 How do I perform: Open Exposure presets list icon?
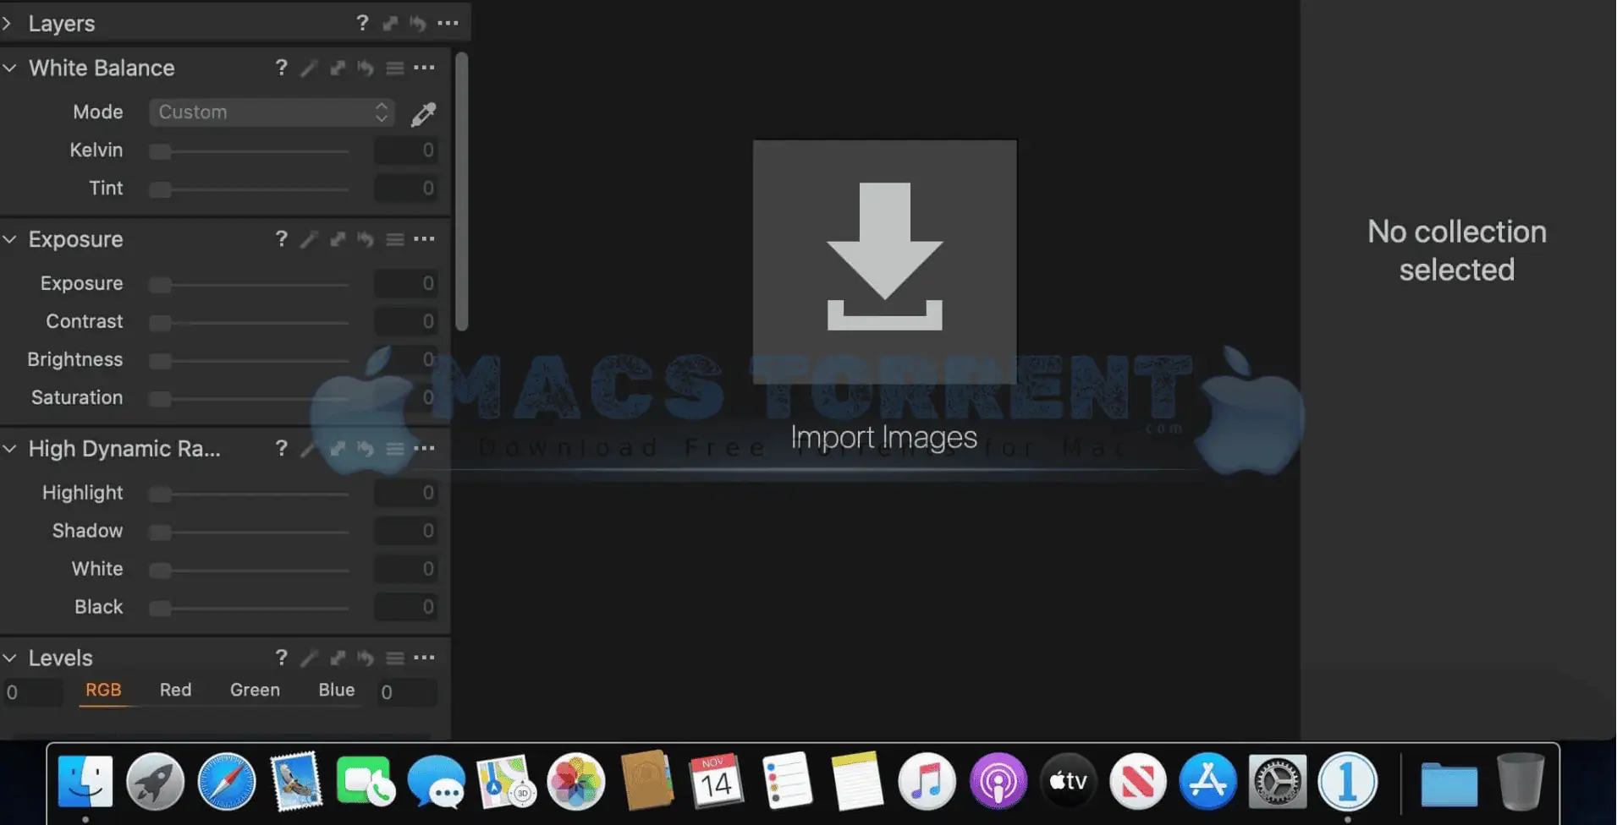(395, 239)
